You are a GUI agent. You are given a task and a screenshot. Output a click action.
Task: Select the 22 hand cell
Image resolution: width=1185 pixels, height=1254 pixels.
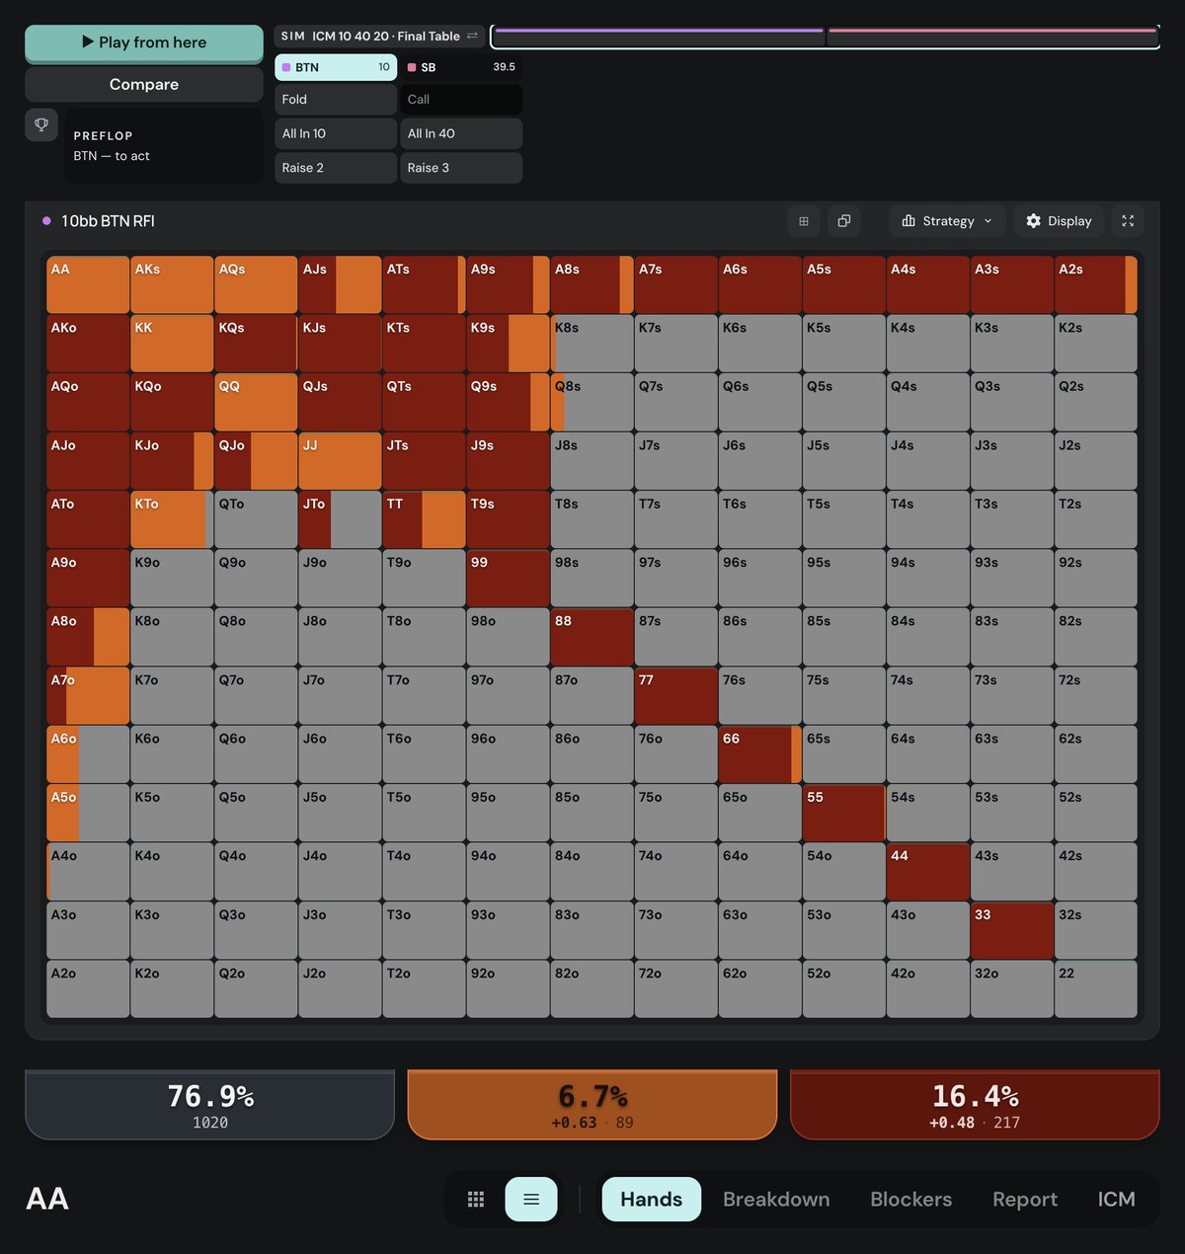point(1096,989)
